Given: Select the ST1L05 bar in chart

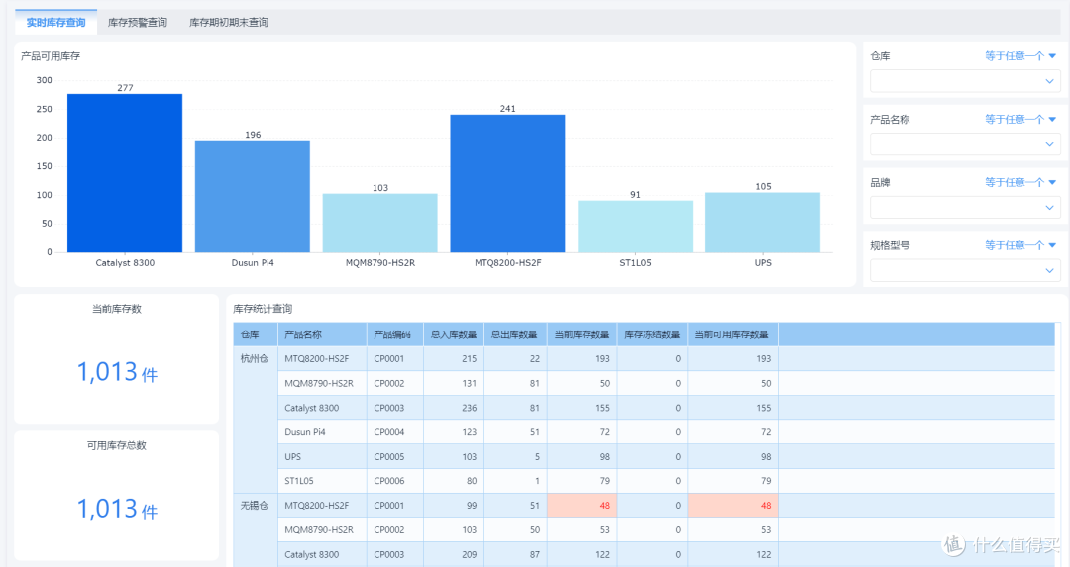Looking at the screenshot, I should 635,227.
